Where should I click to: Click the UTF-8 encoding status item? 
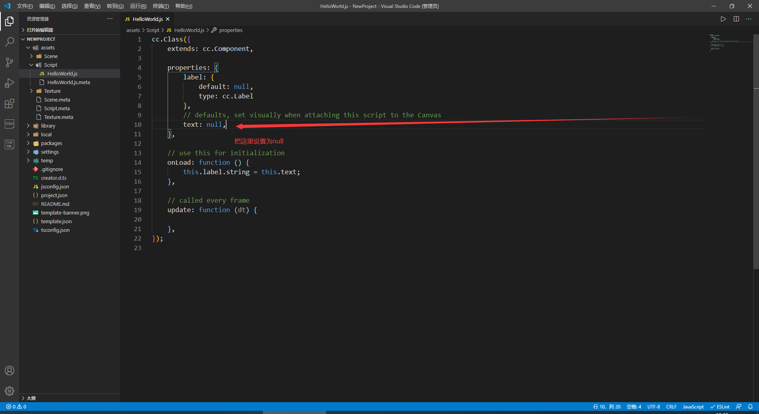pos(653,406)
